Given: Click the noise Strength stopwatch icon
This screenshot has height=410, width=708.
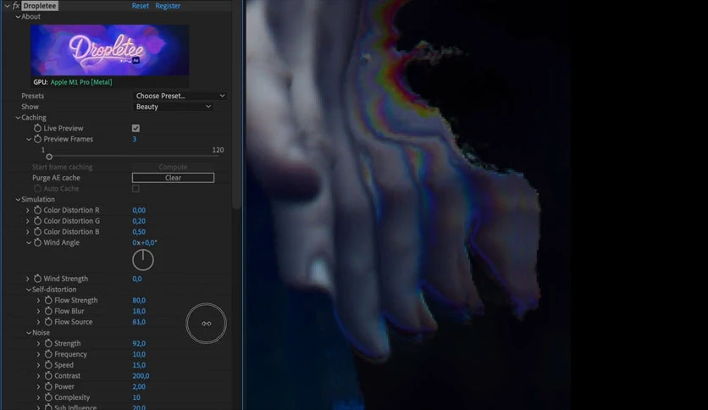Looking at the screenshot, I should pos(48,344).
